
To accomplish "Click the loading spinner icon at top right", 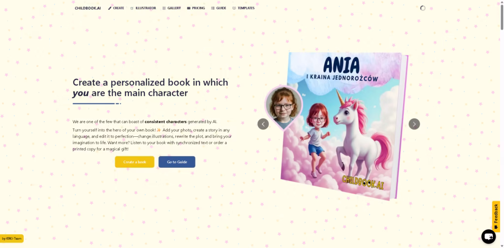I will coord(423,8).
